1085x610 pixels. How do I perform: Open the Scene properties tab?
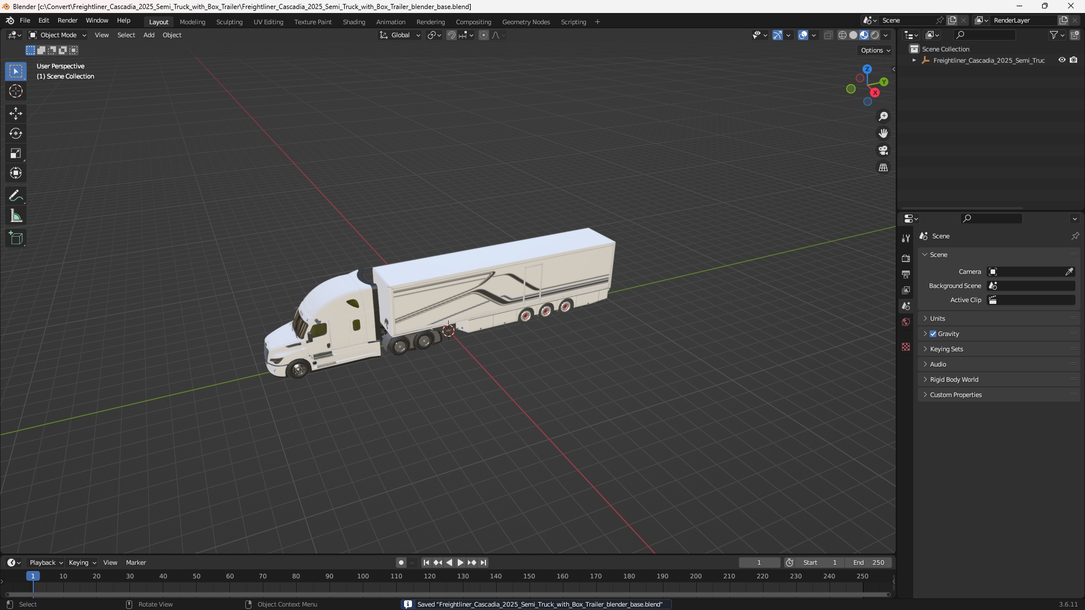[x=906, y=306]
